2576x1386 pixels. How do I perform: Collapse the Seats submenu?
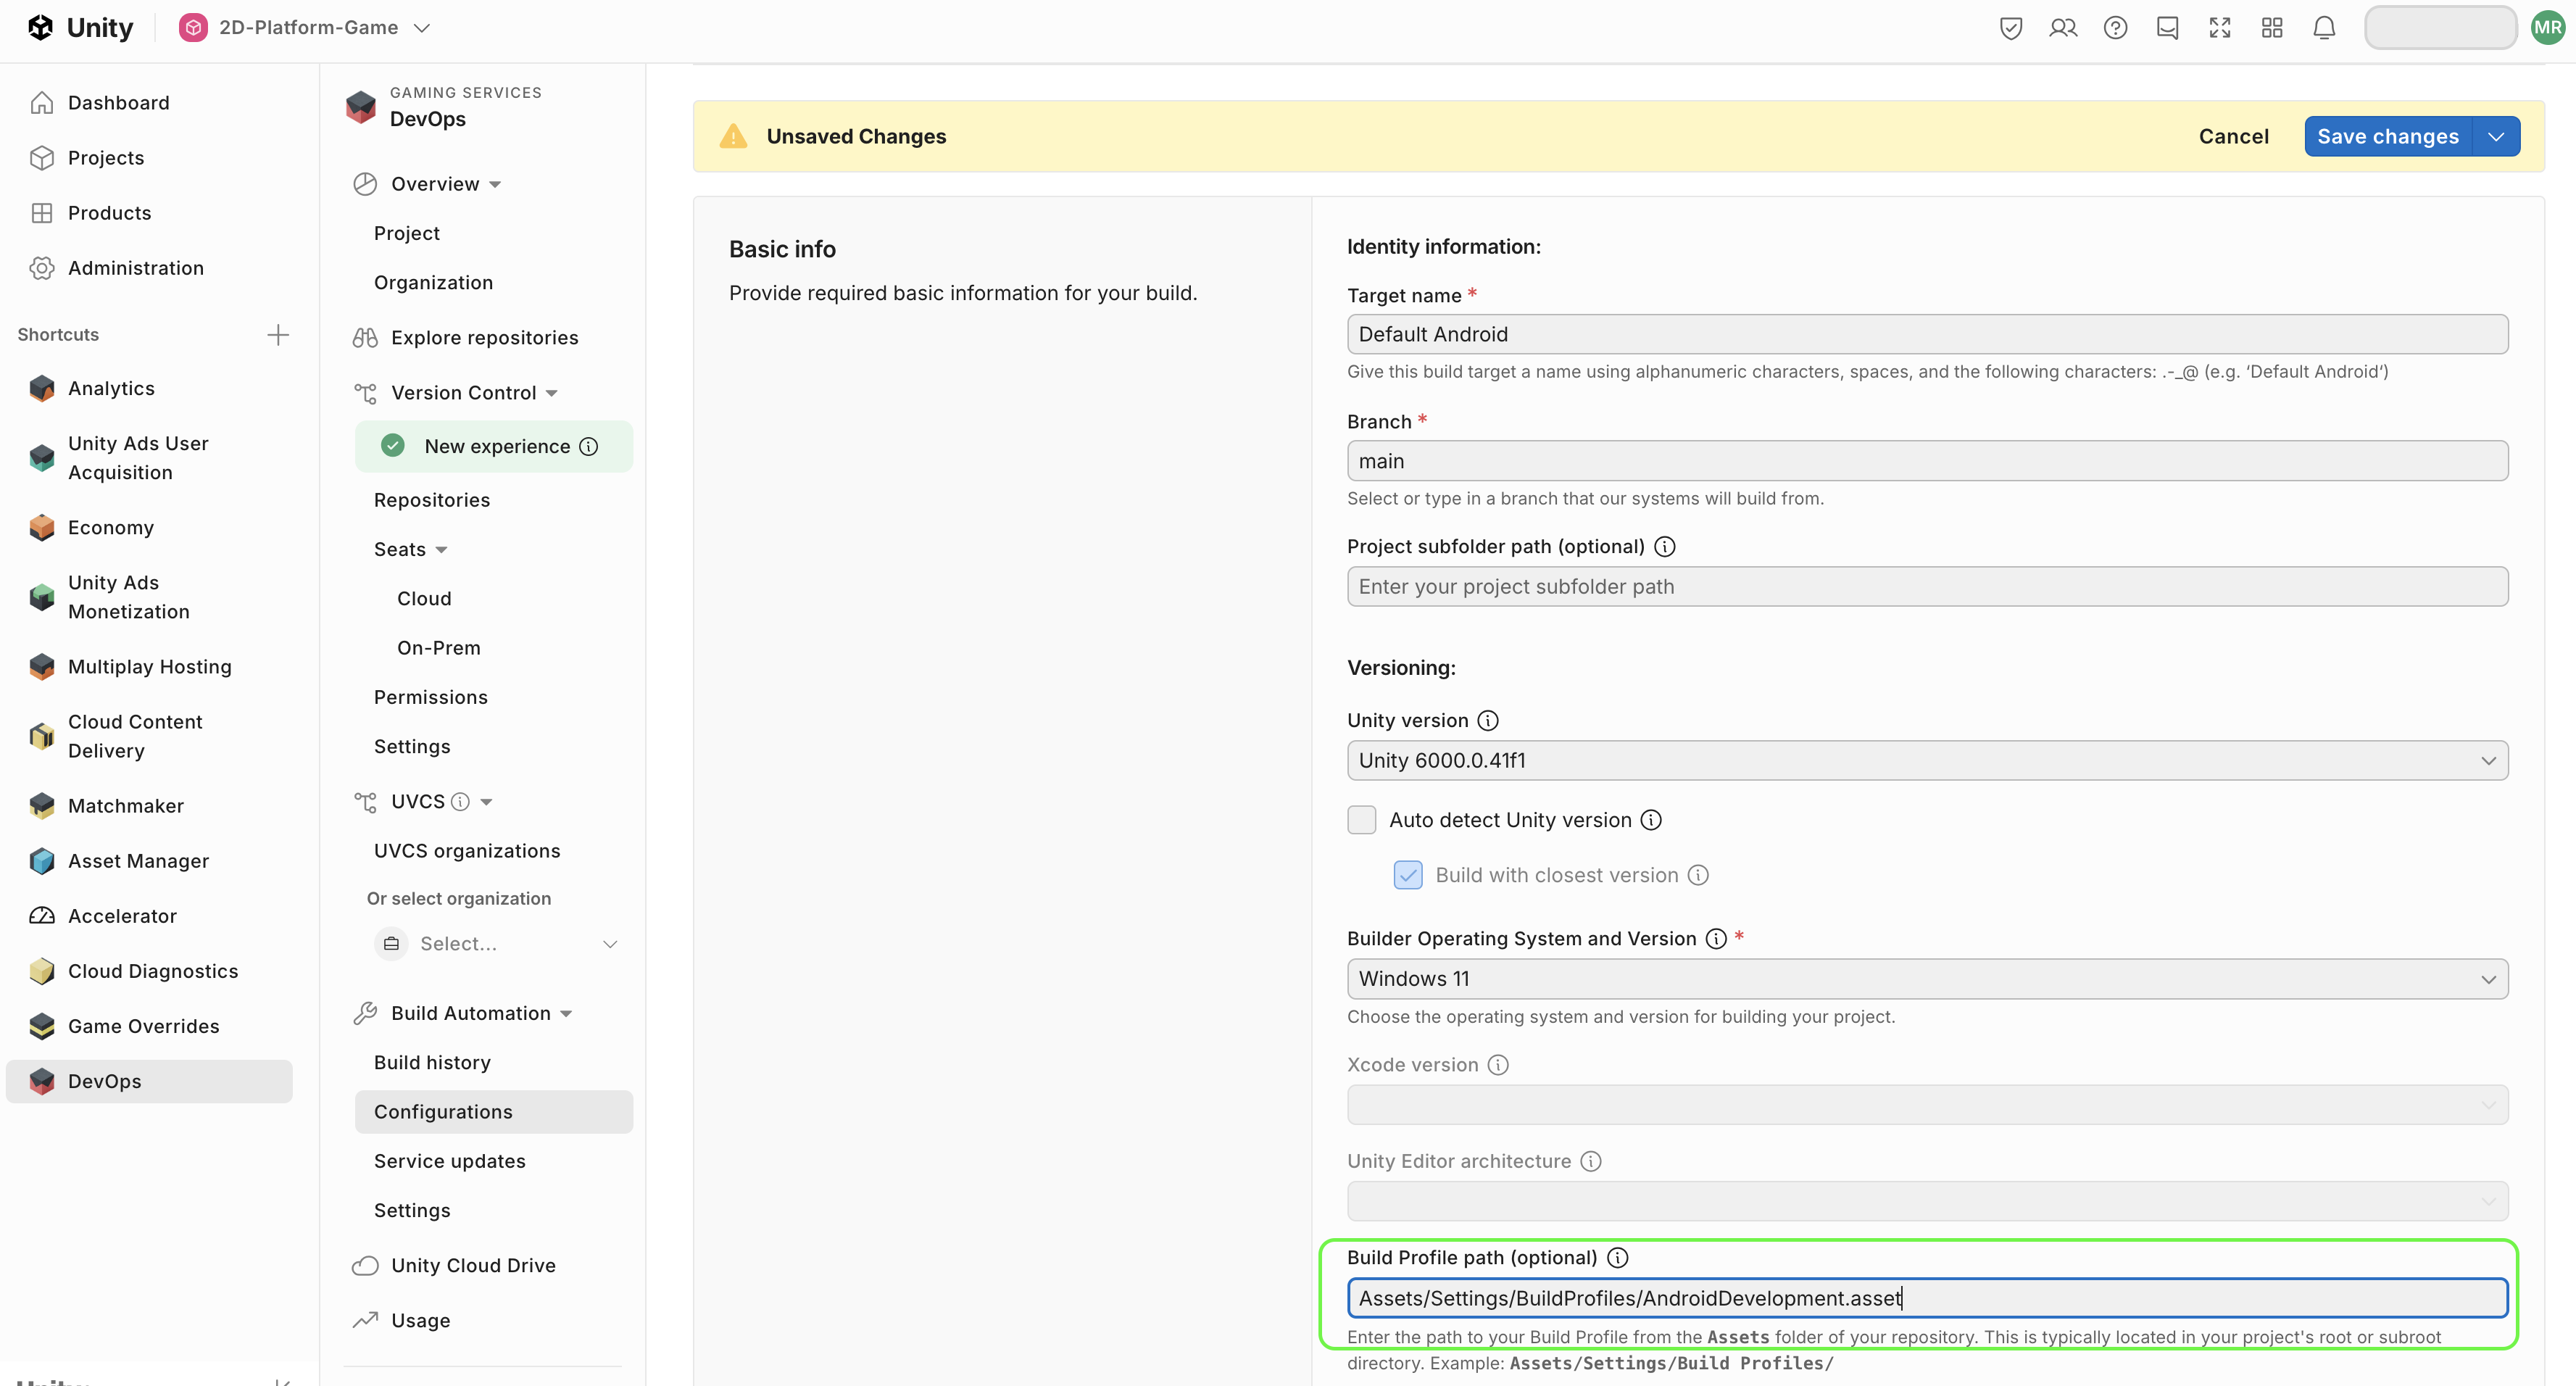pos(441,550)
